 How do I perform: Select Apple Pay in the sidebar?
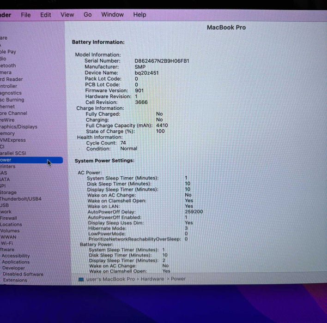click(x=8, y=52)
